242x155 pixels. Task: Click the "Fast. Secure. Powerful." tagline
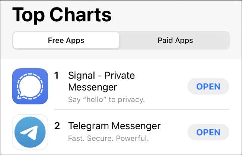108,138
